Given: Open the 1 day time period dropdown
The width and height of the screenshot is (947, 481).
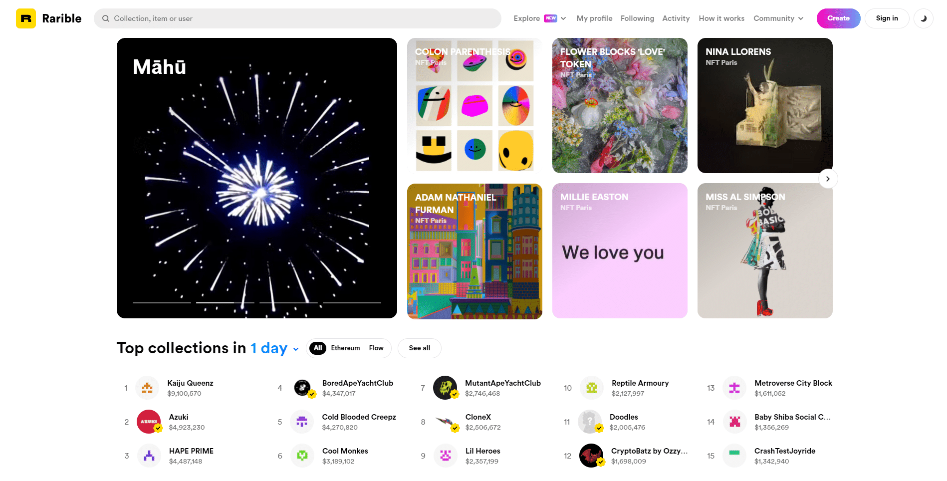Looking at the screenshot, I should (x=274, y=348).
